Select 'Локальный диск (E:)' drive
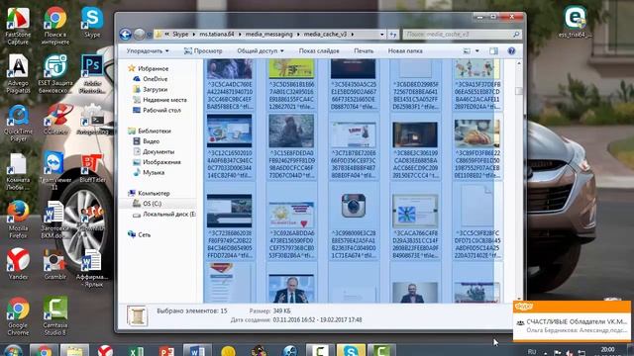 click(x=169, y=215)
